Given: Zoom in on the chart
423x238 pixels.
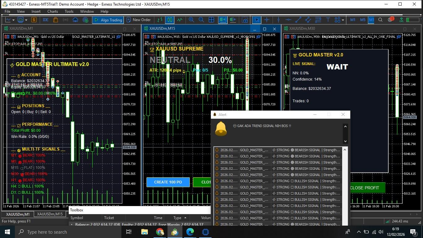Looking at the screenshot, I should (x=191, y=20).
